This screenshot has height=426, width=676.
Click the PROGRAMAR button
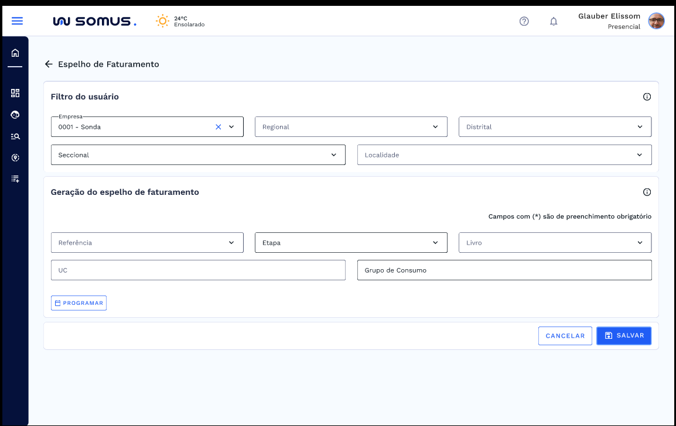[x=79, y=303]
